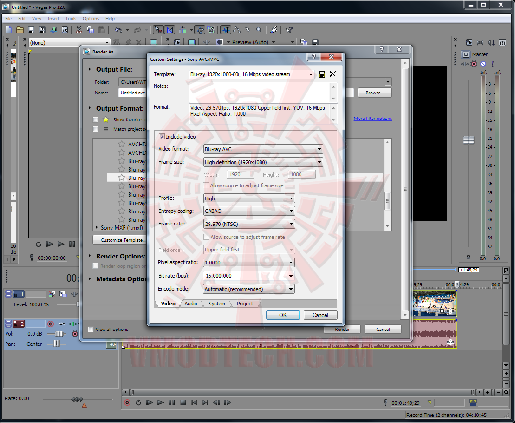Arm audio track 2 for record
Viewport: 515px width, 423px height.
tap(51, 324)
